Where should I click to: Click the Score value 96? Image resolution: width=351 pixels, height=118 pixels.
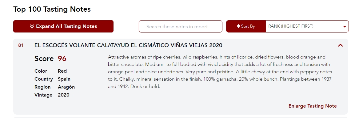point(62,59)
